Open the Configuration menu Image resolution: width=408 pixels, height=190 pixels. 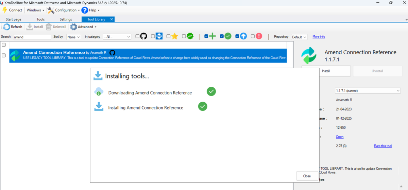pyautogui.click(x=67, y=10)
